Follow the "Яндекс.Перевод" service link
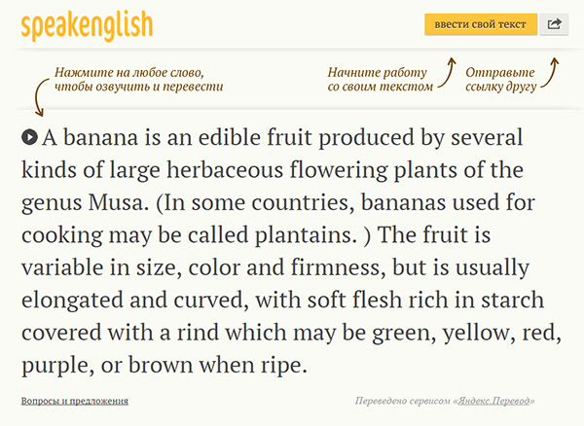This screenshot has height=426, width=584. pyautogui.click(x=494, y=401)
